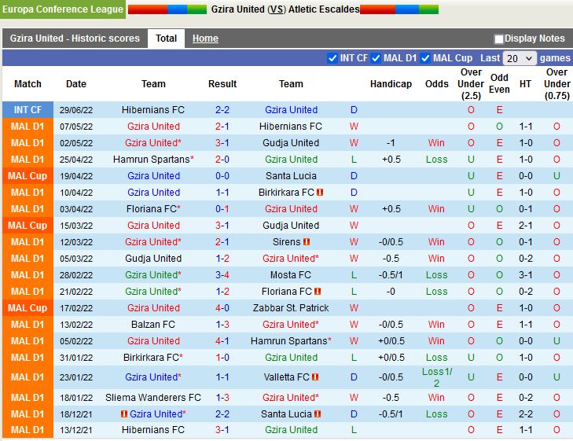Screen dimensions: 573x441
Task: Switch to the Home tab
Action: pyautogui.click(x=205, y=39)
